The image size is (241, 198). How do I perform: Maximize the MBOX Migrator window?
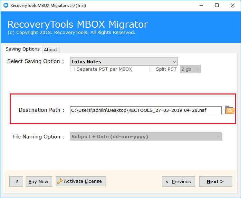tap(217, 6)
